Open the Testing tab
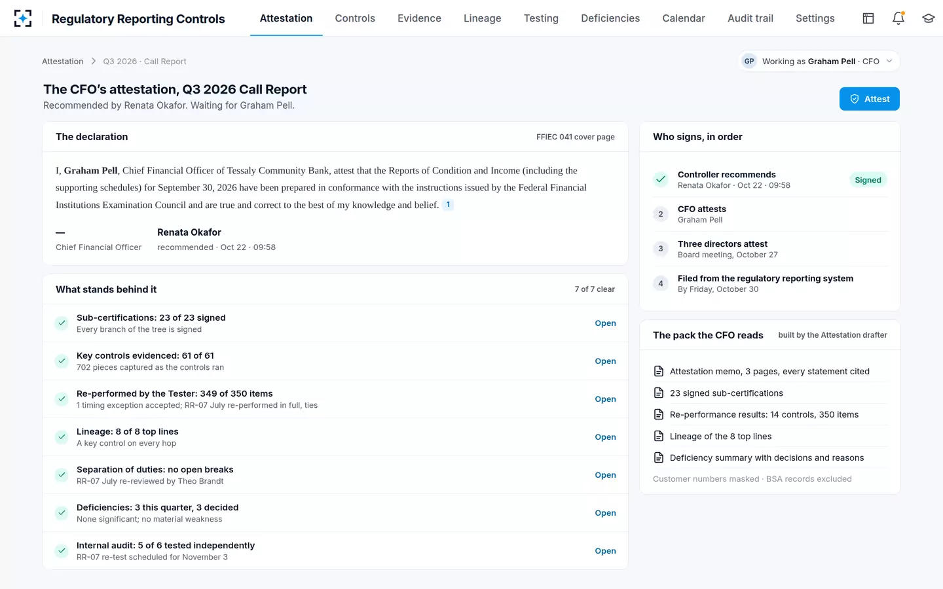The height and width of the screenshot is (589, 943). (x=541, y=18)
